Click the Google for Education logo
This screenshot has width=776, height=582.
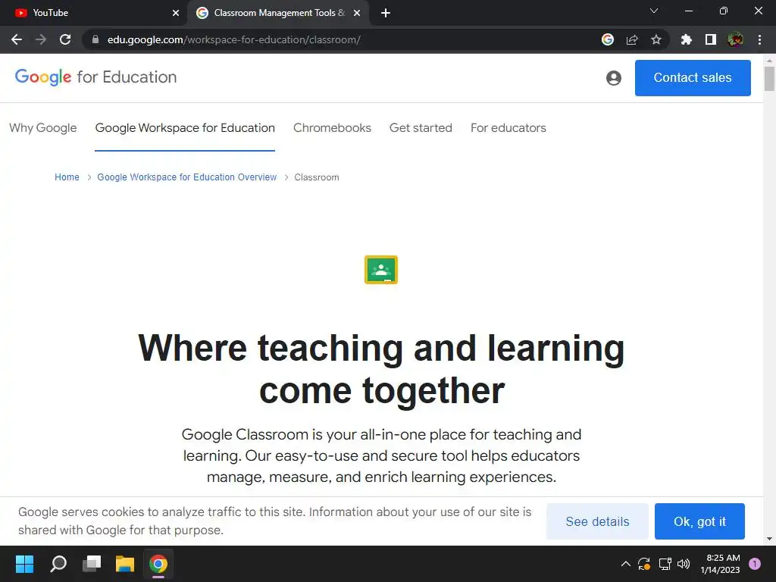click(96, 77)
